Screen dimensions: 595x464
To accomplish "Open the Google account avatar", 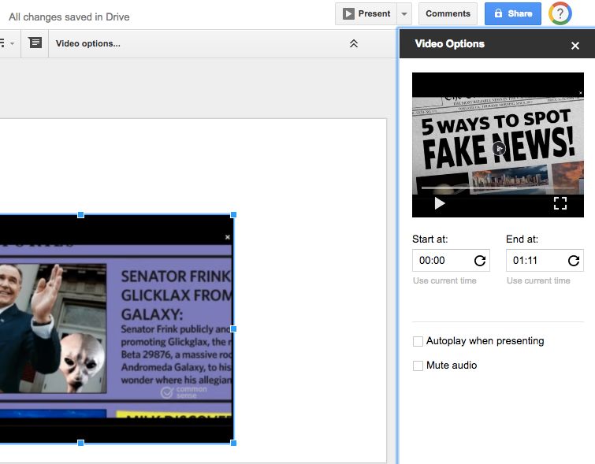I will (x=560, y=13).
